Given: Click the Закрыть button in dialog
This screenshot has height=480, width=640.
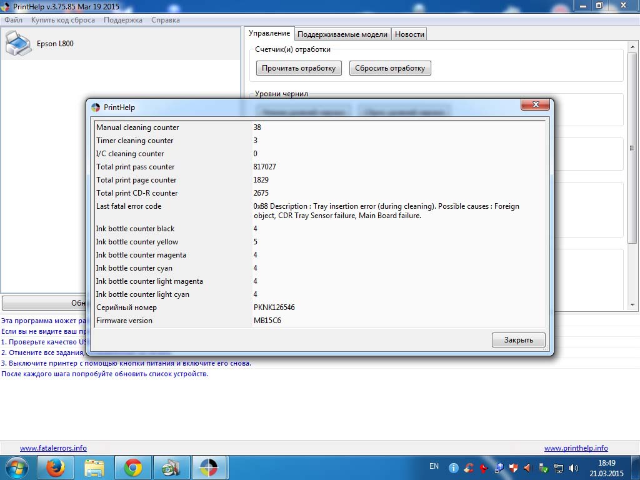Looking at the screenshot, I should coord(518,340).
